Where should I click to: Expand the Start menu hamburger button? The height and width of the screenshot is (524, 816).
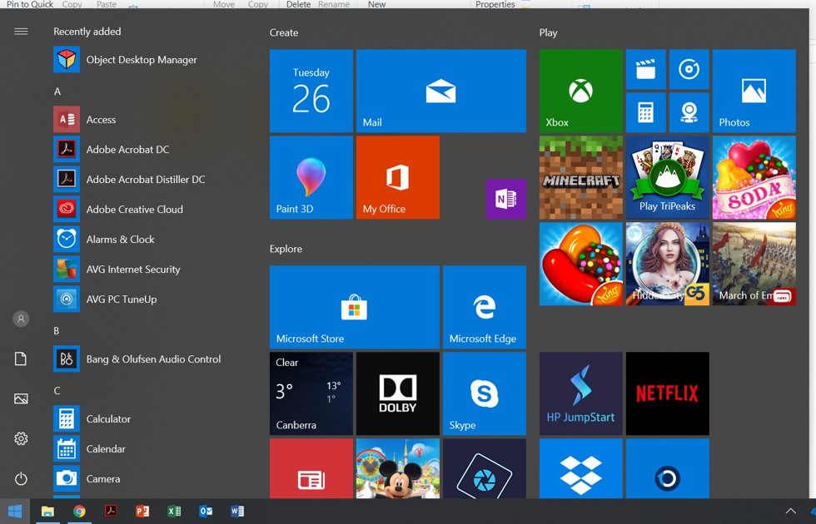pyautogui.click(x=21, y=32)
